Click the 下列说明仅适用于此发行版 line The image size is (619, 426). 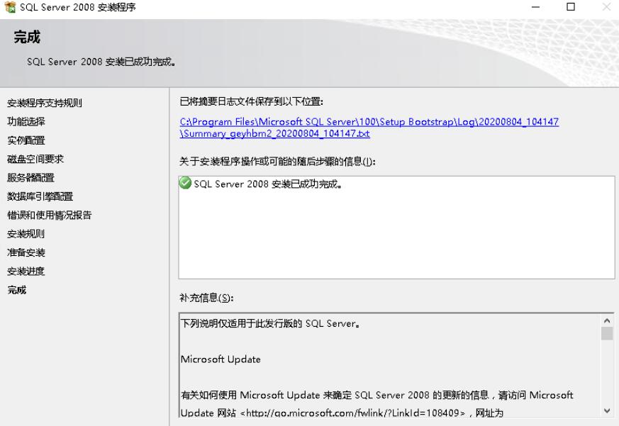coord(270,324)
